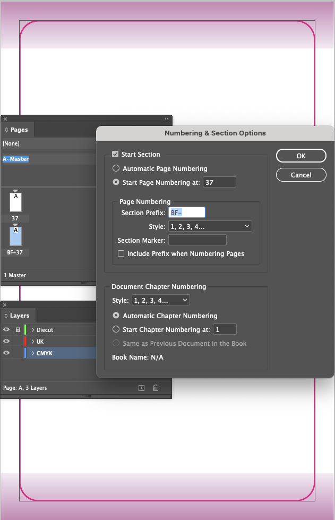Select the CMYK layer name
Viewport: 335px width, 520px height.
pos(45,353)
